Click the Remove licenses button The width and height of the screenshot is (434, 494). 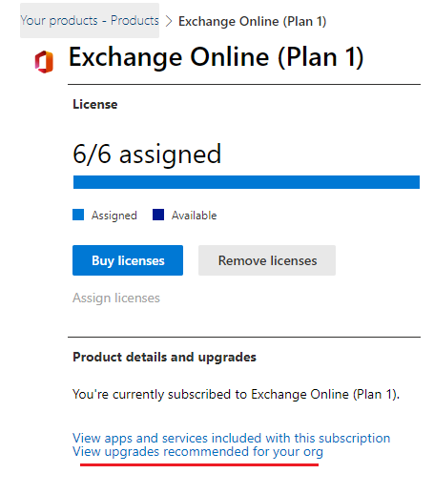[267, 260]
